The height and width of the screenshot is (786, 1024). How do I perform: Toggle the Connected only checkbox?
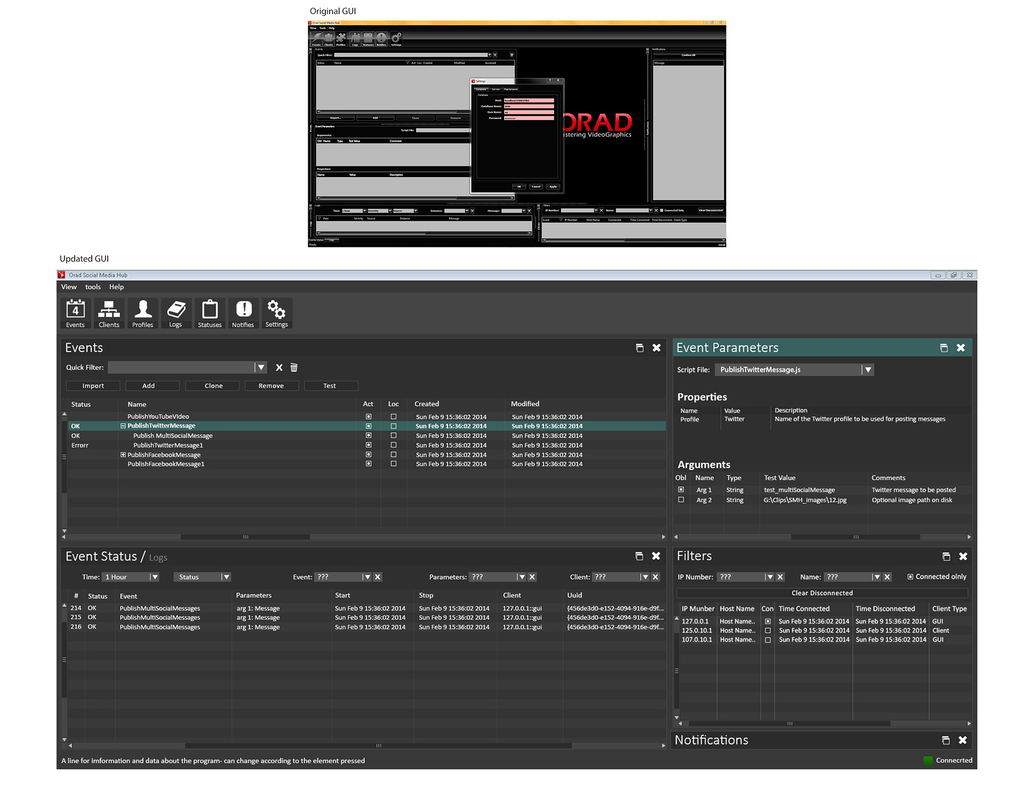point(910,576)
